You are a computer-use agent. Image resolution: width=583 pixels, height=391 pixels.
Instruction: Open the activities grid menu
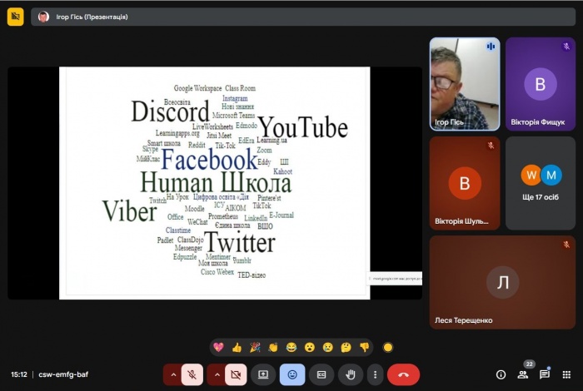pos(566,374)
